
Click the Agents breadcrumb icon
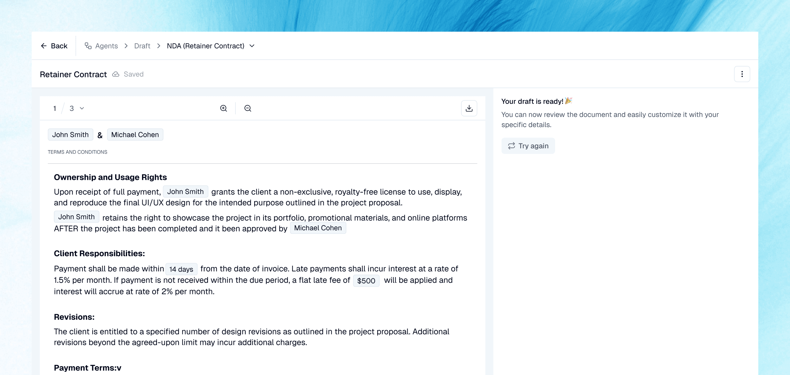(88, 46)
